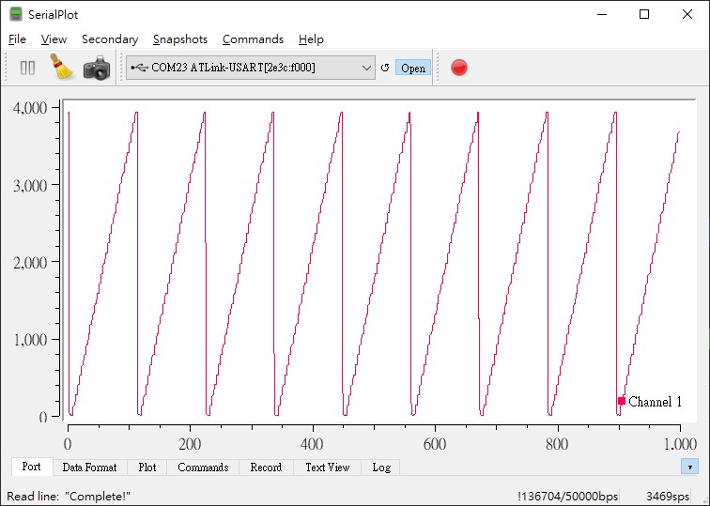Close the SerialPlot window
Image resolution: width=710 pixels, height=506 pixels.
[x=687, y=14]
